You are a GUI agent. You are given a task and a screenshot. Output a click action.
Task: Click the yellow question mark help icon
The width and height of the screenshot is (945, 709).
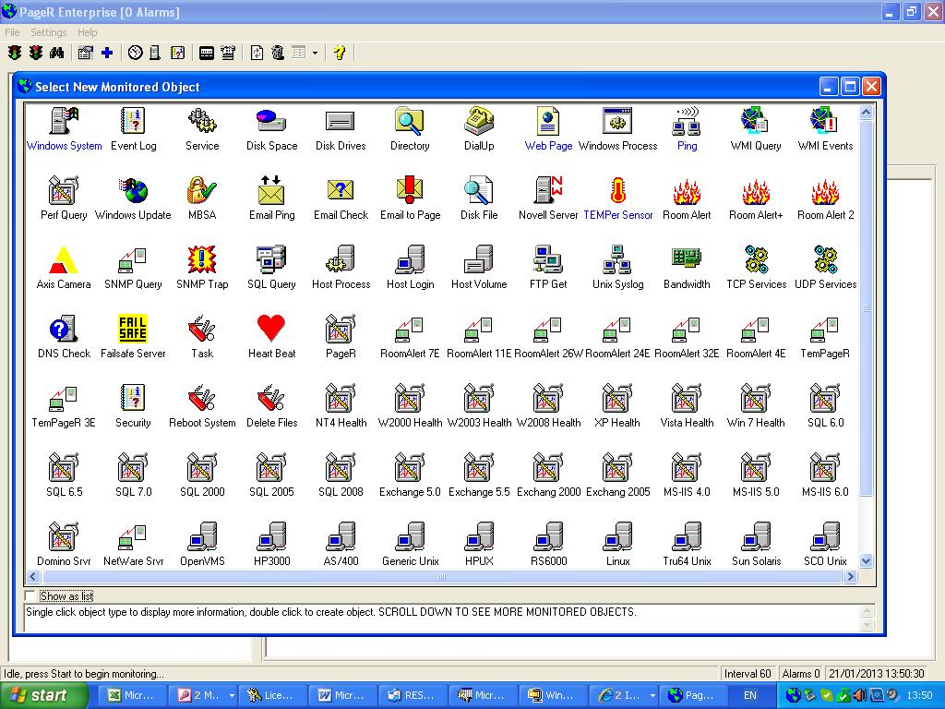point(340,53)
